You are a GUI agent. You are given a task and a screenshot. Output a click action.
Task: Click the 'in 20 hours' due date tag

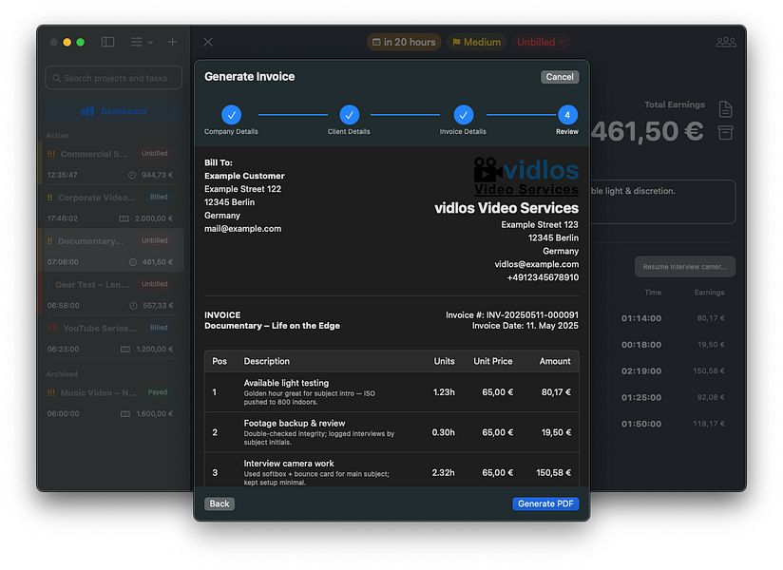coord(405,42)
